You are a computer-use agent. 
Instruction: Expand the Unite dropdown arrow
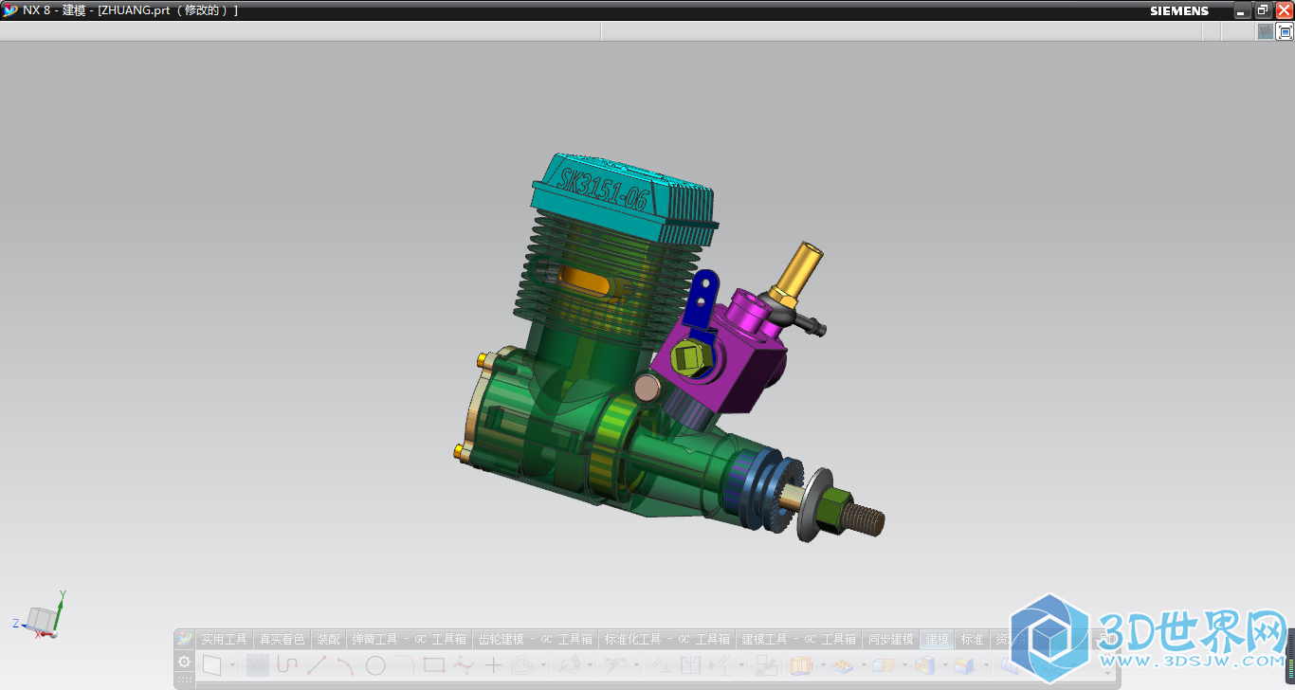point(904,664)
